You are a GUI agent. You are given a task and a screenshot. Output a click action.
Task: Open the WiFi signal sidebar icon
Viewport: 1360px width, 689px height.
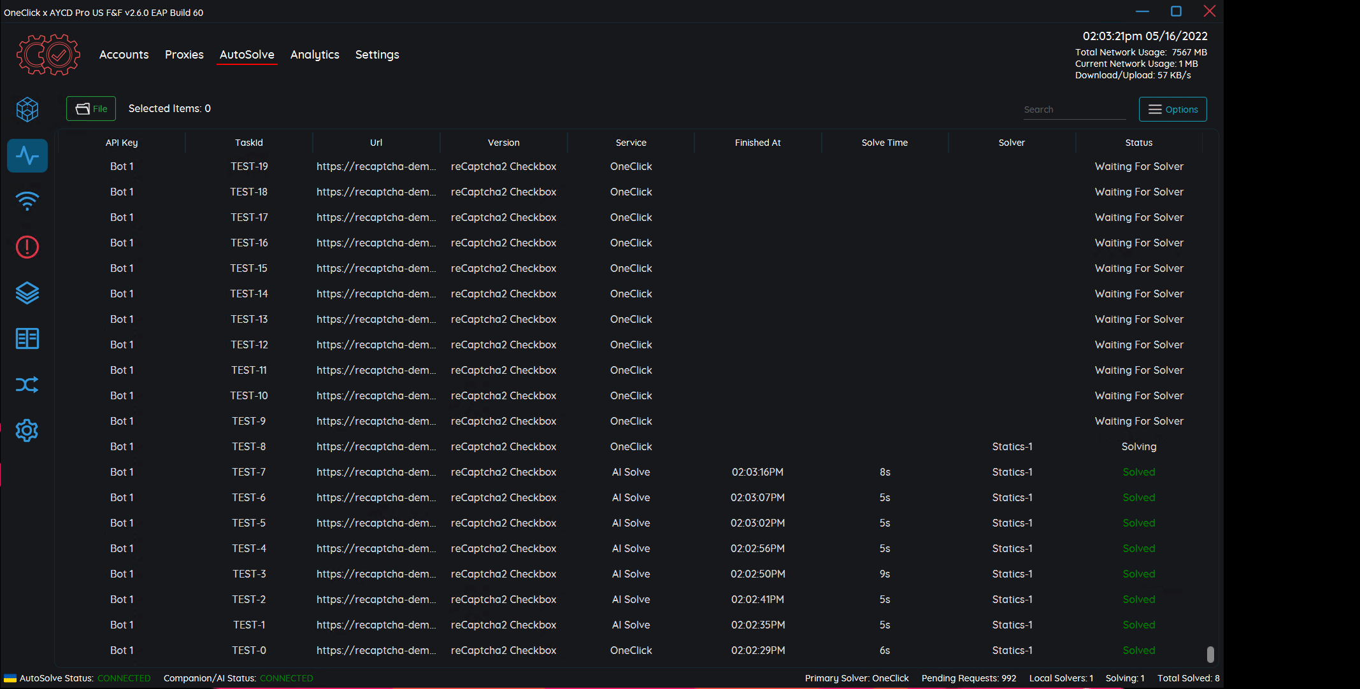(27, 201)
